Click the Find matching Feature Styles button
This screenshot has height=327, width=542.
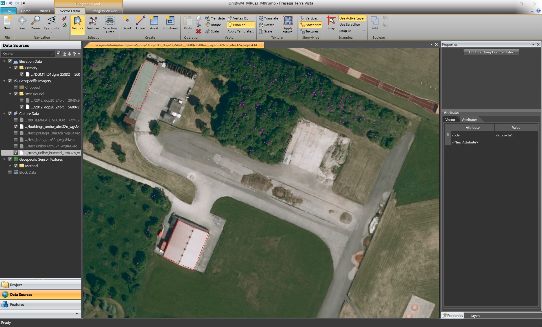coord(491,52)
